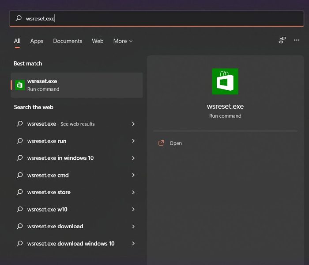Click search icon beside 'wsreset.exe run'

pos(19,141)
